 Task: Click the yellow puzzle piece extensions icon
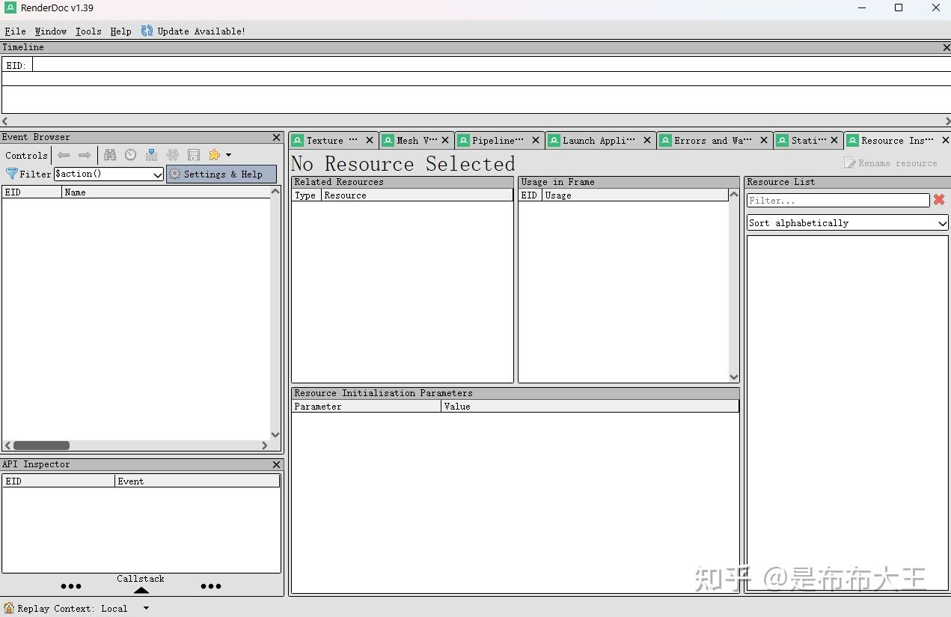215,155
